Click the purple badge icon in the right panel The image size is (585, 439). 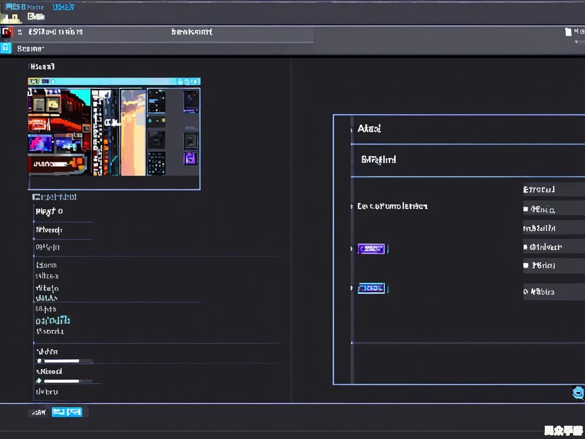[371, 249]
